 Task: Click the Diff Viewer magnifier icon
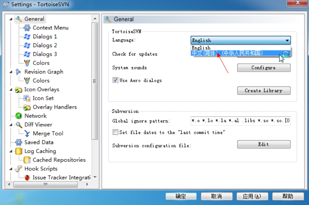(19, 125)
